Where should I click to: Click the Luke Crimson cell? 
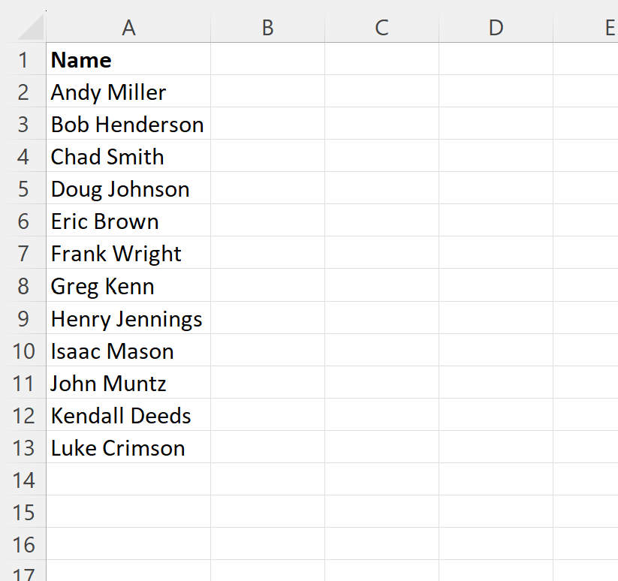tap(128, 447)
